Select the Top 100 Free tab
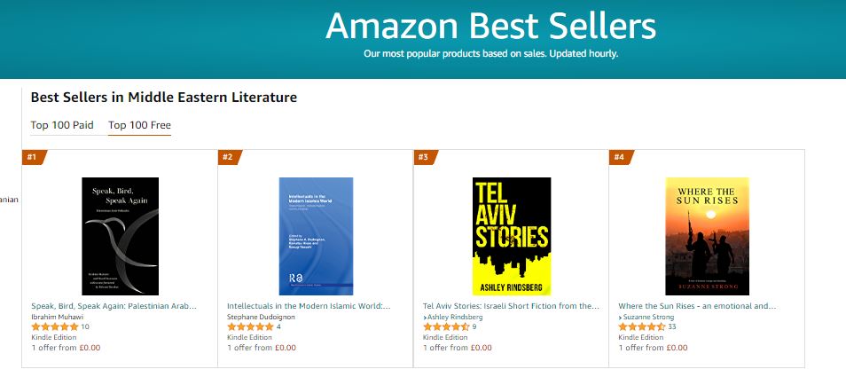Image resolution: width=846 pixels, height=385 pixels. (x=139, y=125)
